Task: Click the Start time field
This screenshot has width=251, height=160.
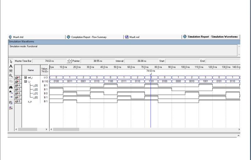Action: pos(181,61)
